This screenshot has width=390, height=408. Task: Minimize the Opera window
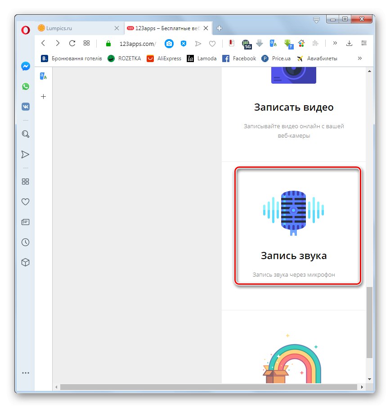[332, 19]
